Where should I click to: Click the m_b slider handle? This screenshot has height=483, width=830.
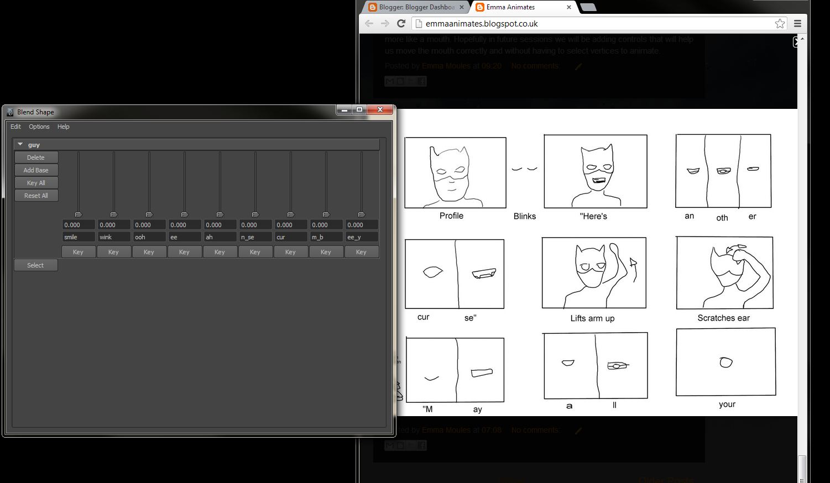326,214
